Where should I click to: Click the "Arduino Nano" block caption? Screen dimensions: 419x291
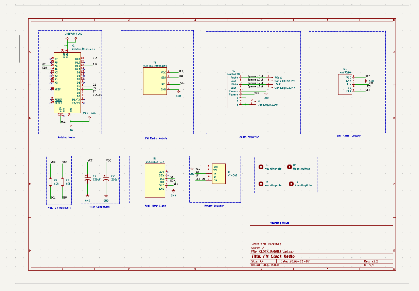[x=66, y=137]
